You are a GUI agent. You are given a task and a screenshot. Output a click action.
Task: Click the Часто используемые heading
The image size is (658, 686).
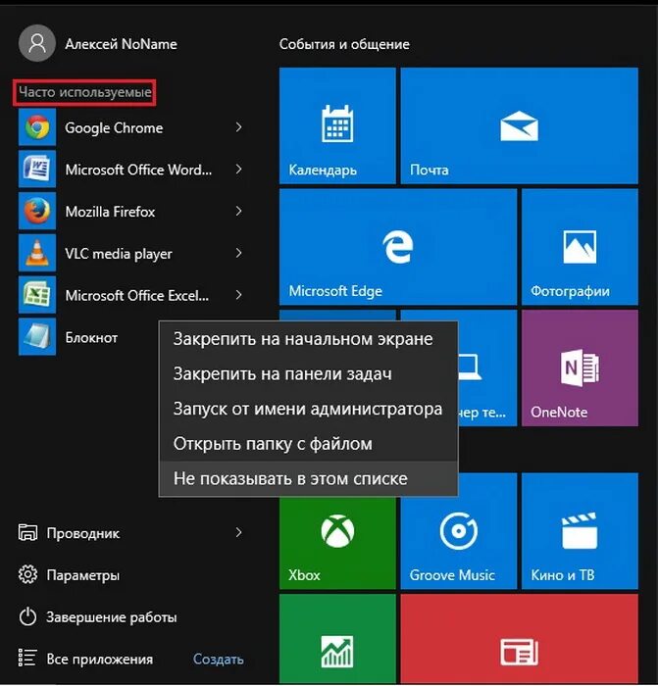click(x=85, y=92)
